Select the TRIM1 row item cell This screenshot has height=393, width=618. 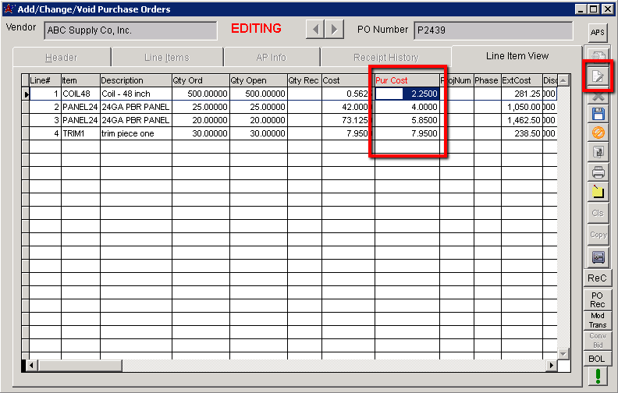[x=80, y=133]
